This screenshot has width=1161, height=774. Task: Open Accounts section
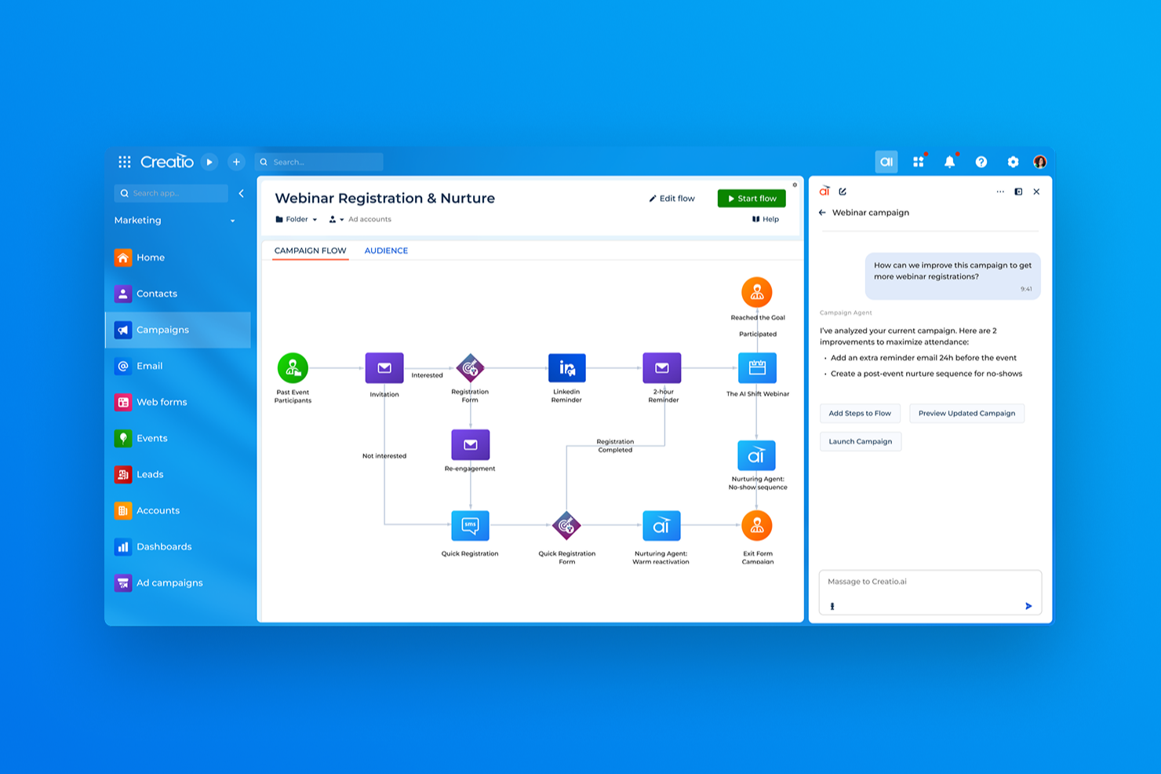[178, 510]
